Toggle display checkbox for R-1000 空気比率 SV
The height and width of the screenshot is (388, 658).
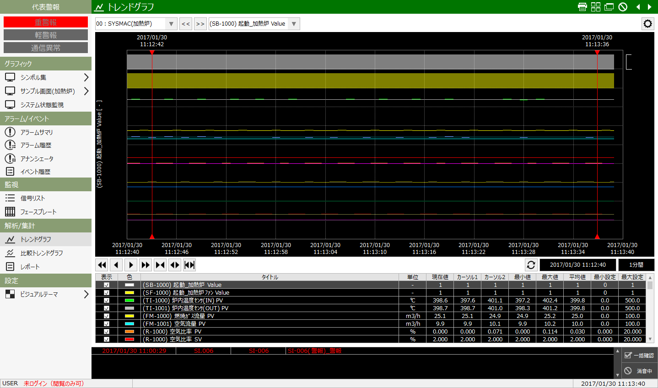click(x=107, y=339)
